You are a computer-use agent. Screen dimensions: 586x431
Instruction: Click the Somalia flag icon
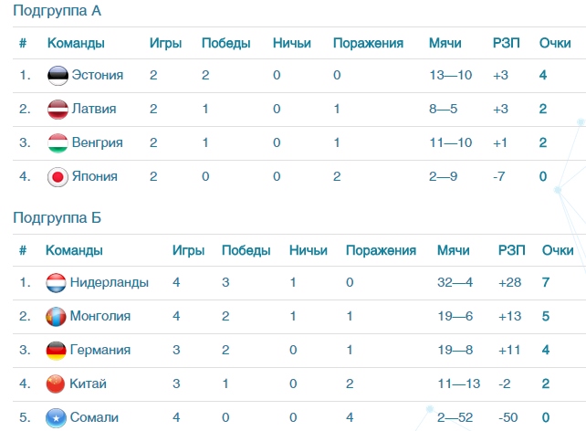pos(57,417)
